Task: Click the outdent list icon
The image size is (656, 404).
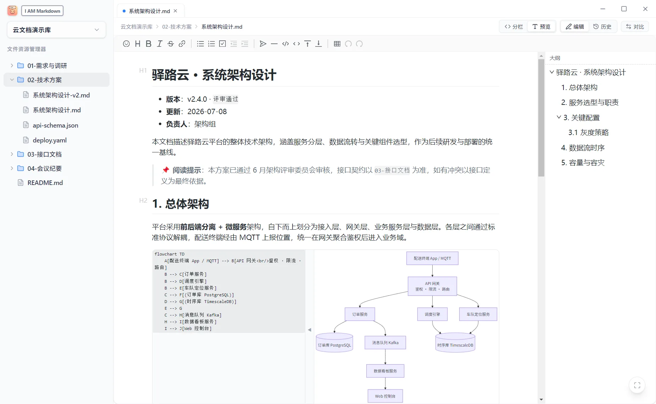Action: (x=234, y=44)
